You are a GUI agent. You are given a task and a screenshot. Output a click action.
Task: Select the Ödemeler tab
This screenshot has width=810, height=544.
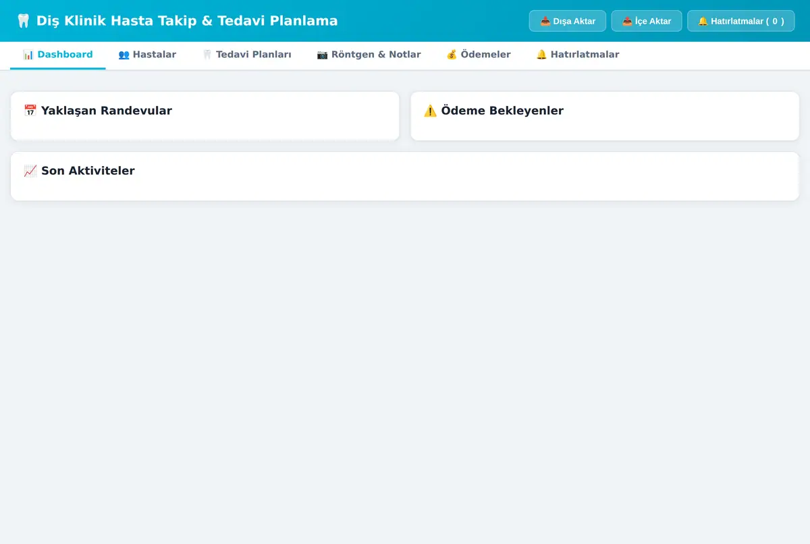(479, 55)
